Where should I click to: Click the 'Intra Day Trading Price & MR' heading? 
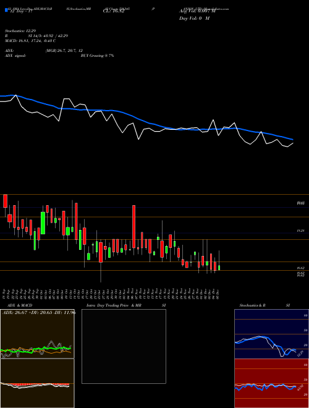[x=114, y=305]
